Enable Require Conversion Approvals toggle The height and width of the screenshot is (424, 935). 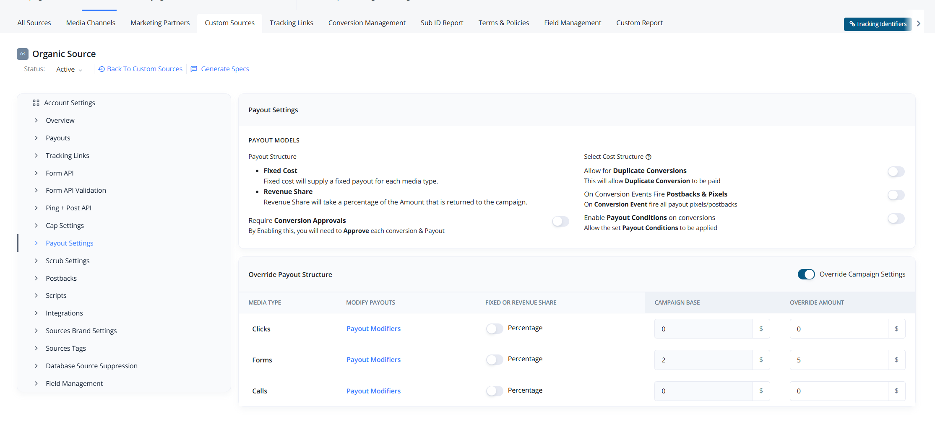[560, 221]
